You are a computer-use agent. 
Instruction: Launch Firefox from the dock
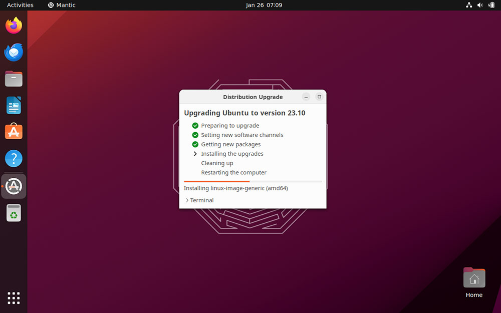(14, 25)
